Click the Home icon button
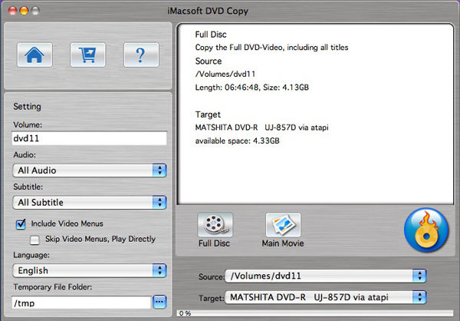The image size is (460, 321). click(34, 55)
